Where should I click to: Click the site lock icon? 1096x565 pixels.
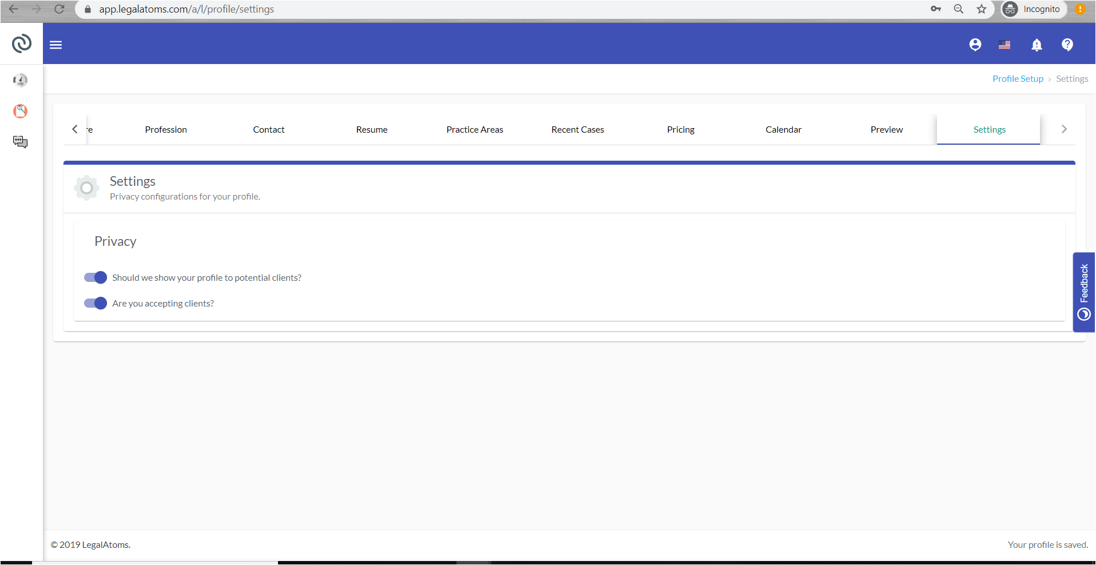(x=88, y=9)
